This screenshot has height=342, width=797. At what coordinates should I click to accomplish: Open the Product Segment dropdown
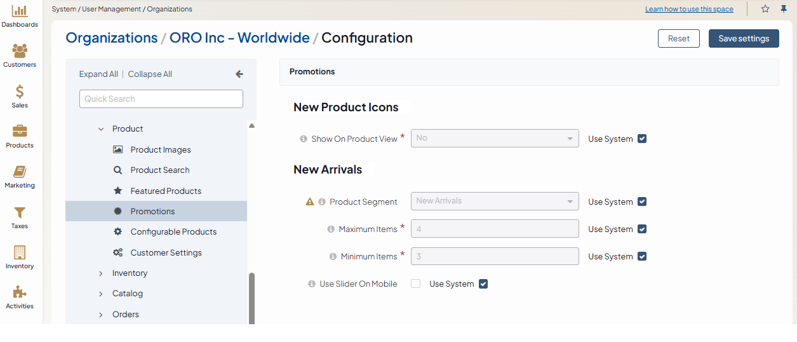(x=495, y=202)
